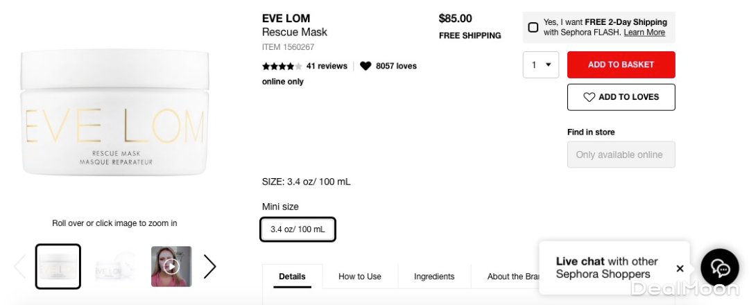This screenshot has width=749, height=305.
Task: Open the 41 reviews link
Action: 327,67
